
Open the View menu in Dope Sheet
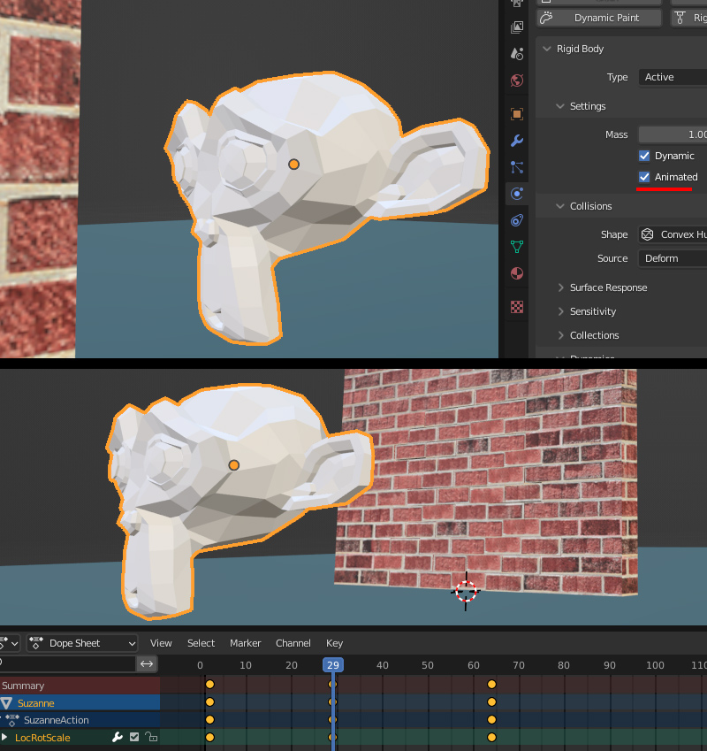click(161, 643)
